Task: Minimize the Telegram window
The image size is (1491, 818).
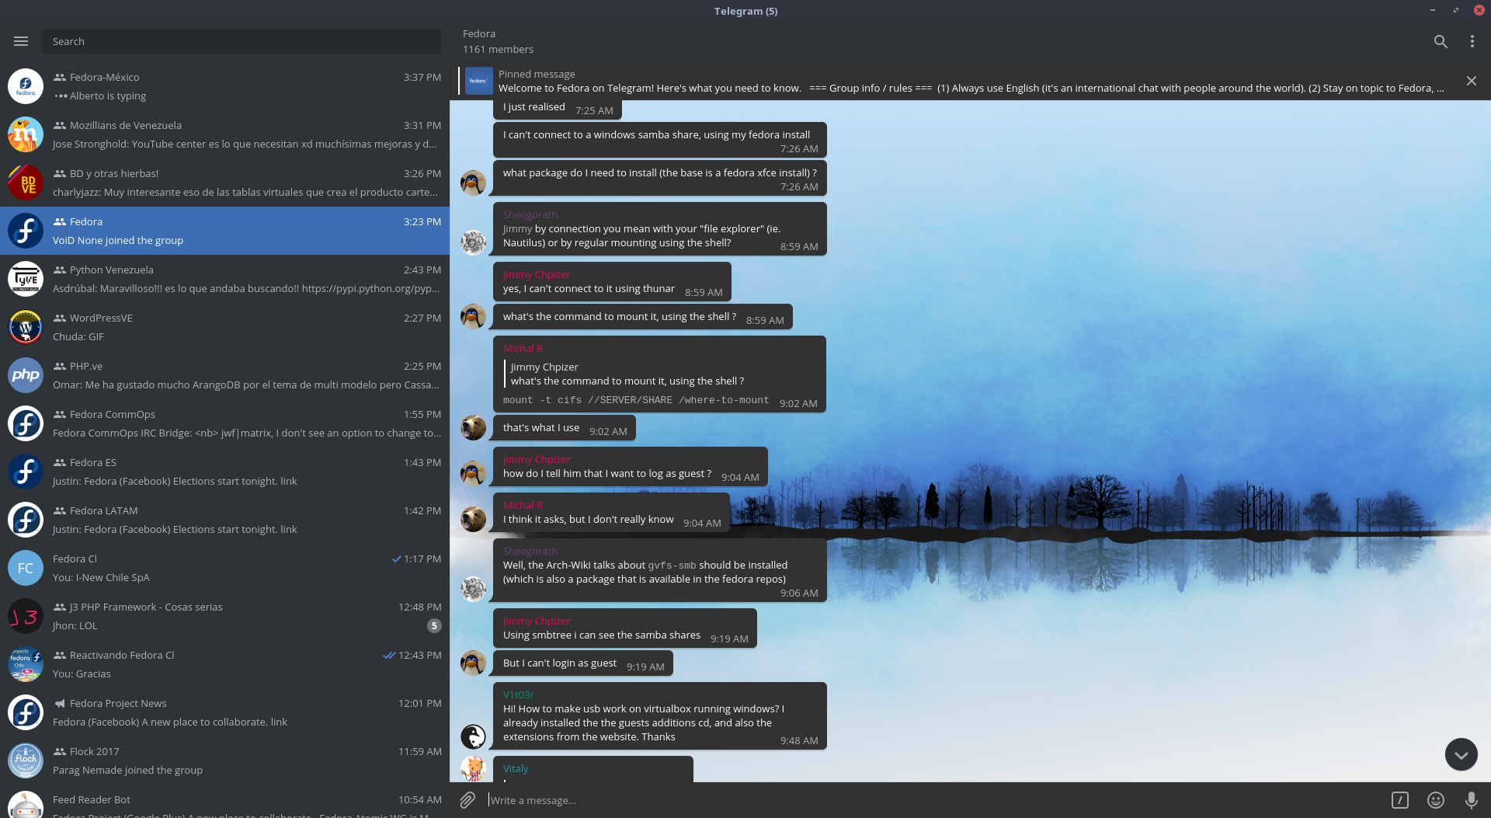Action: (x=1432, y=10)
